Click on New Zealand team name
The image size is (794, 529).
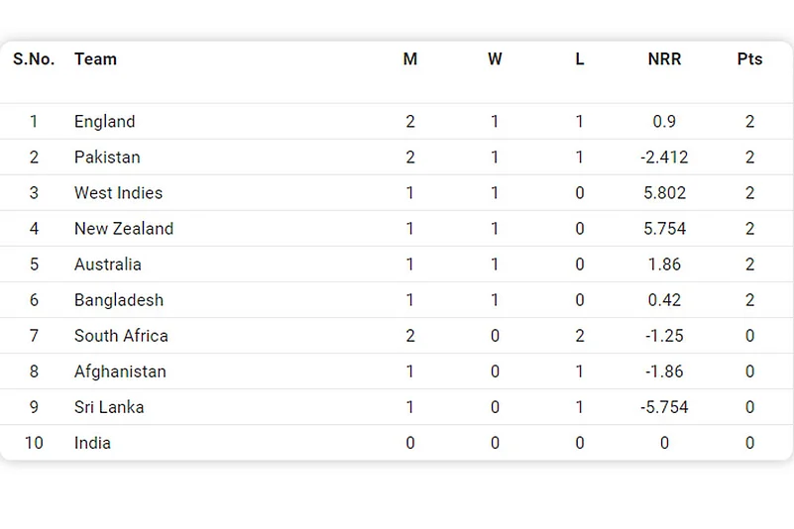(124, 229)
